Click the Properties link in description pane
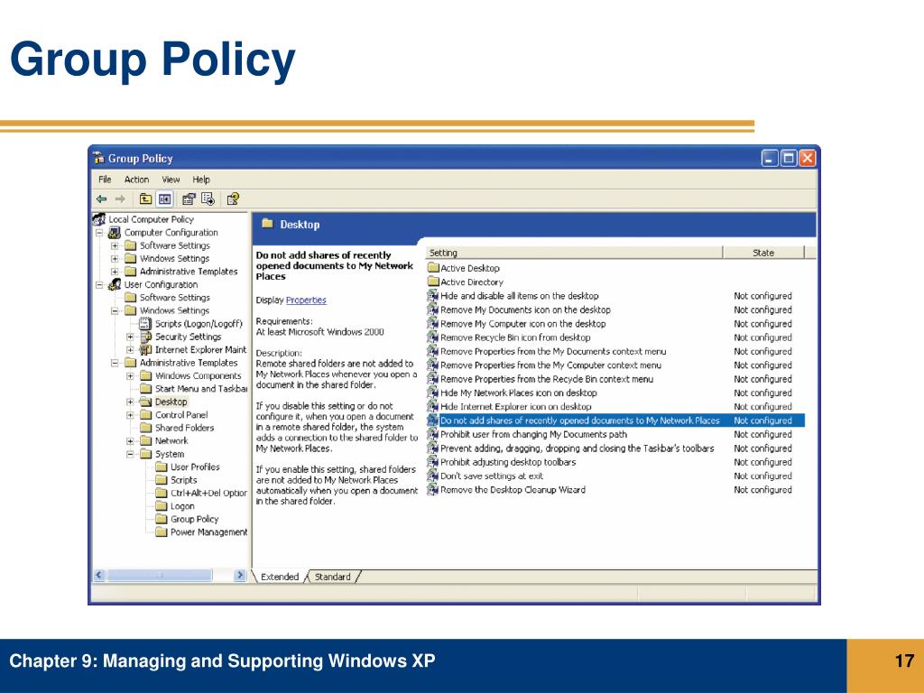924x693 pixels. [x=306, y=300]
